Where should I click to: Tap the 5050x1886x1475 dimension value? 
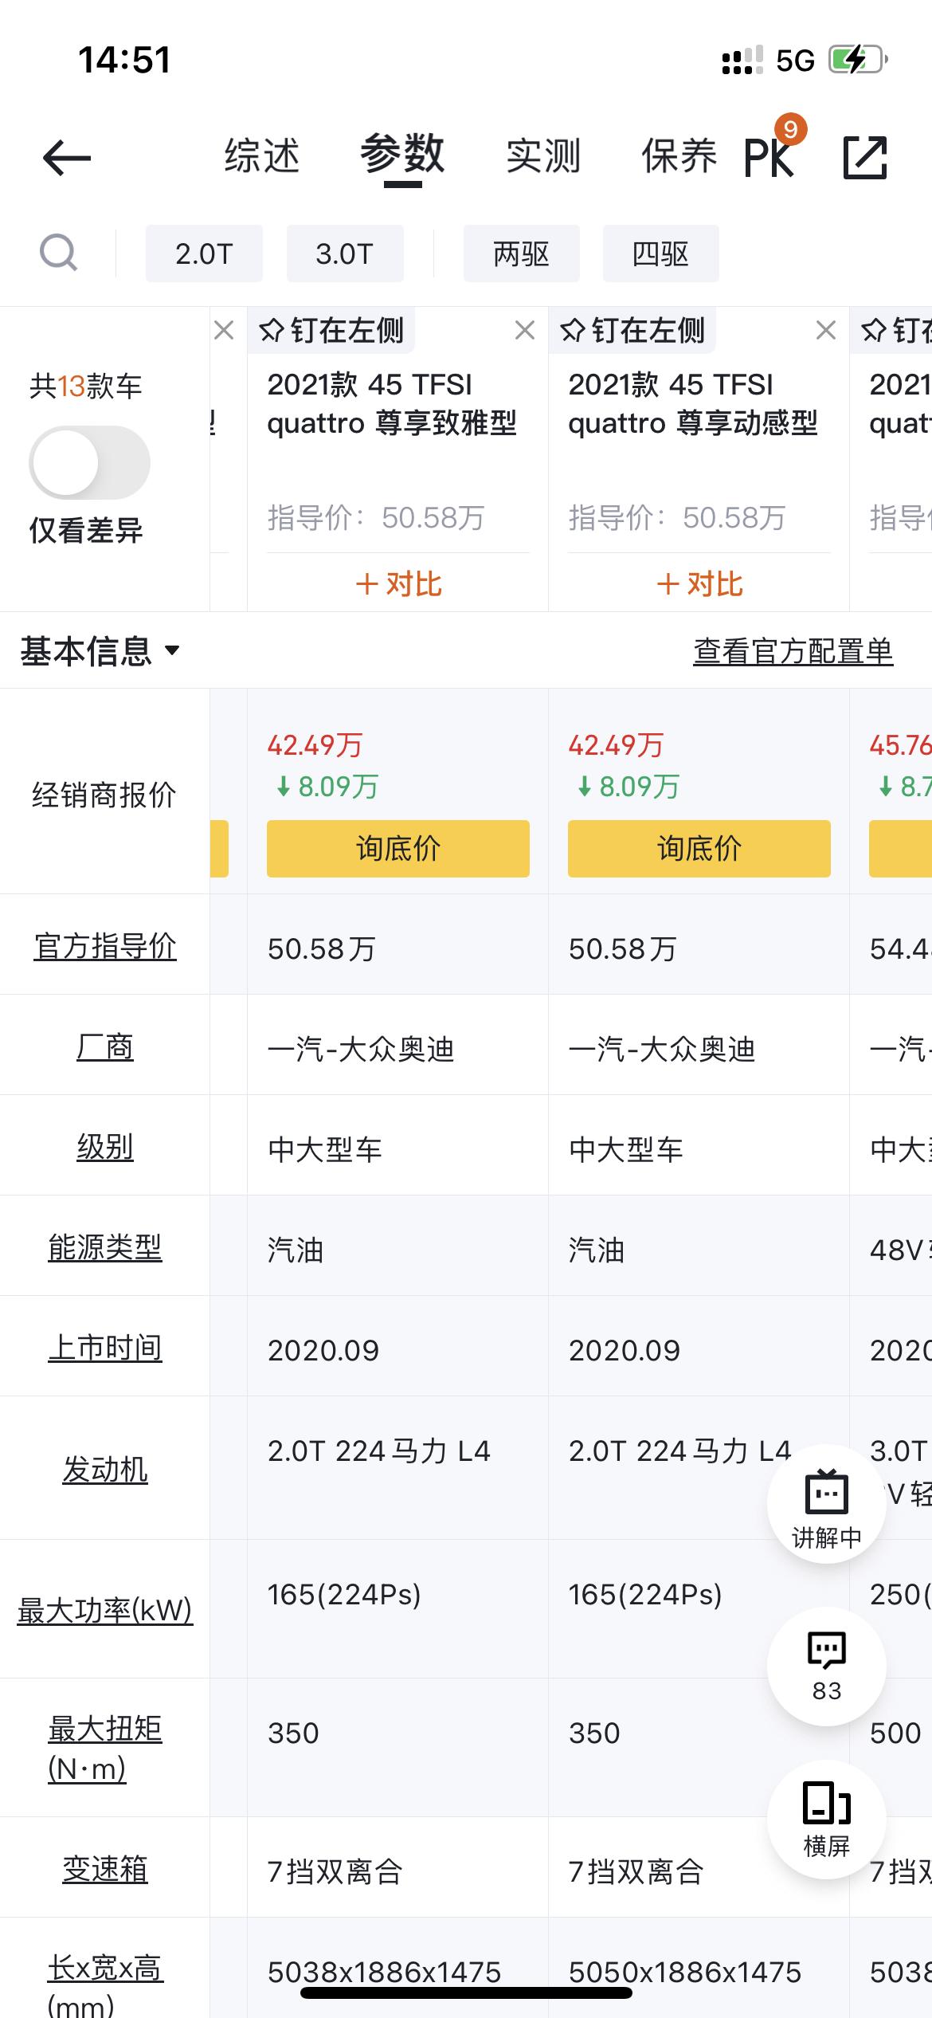pos(685,1973)
